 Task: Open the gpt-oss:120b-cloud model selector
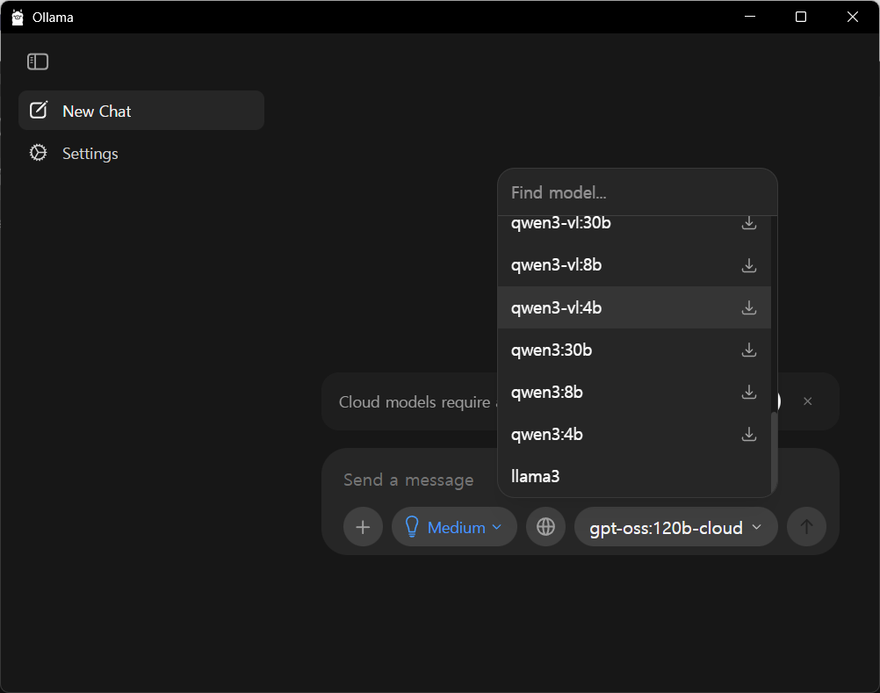pos(675,527)
